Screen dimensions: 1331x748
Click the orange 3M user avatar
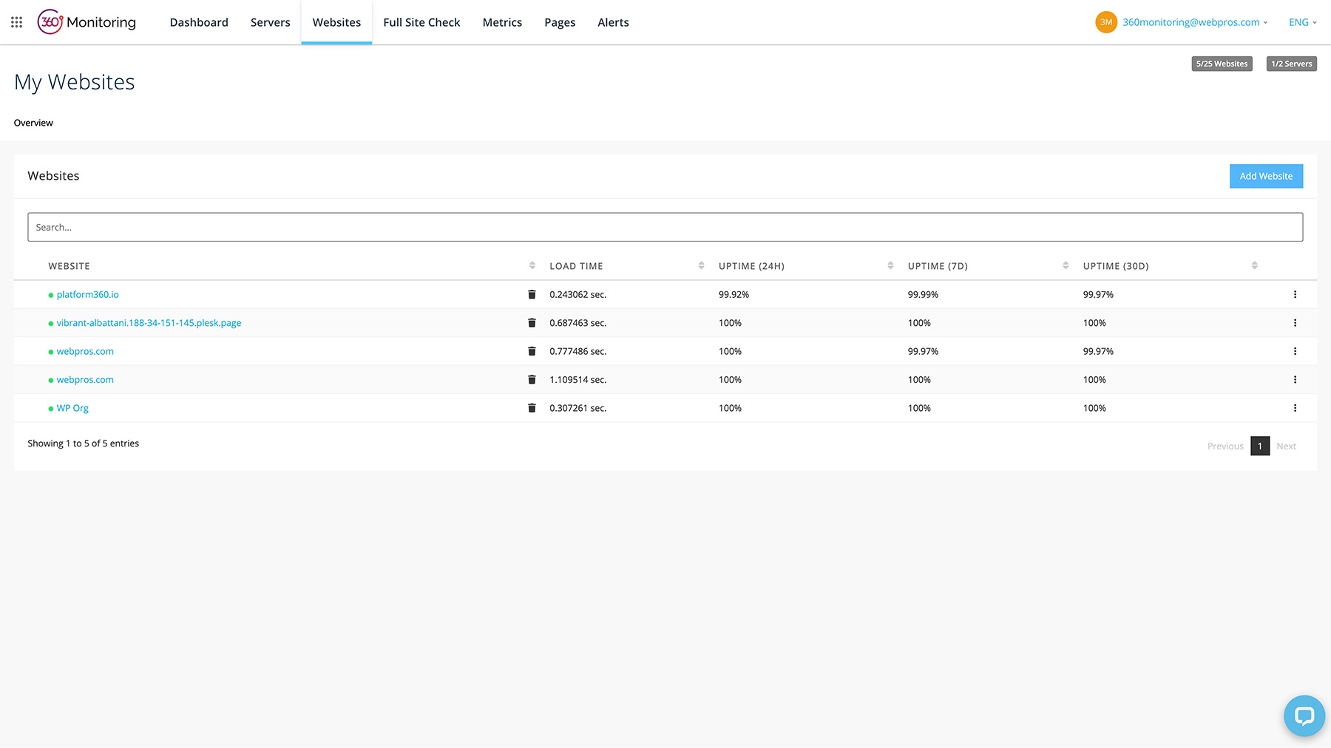pos(1105,22)
